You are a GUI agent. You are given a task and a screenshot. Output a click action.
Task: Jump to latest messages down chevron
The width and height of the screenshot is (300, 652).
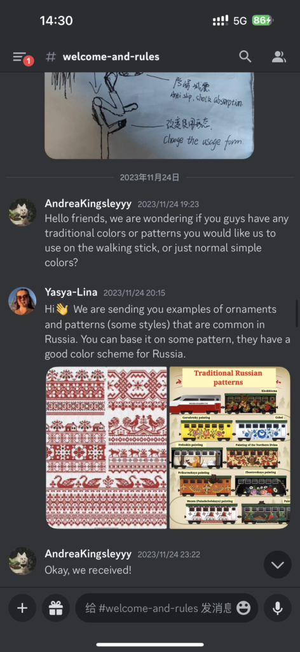pos(278,564)
